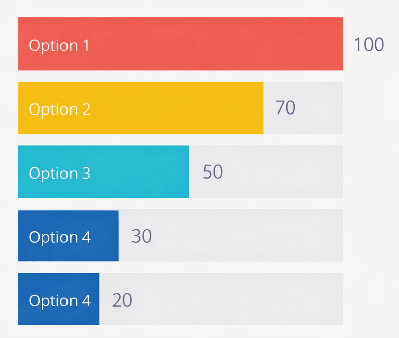The width and height of the screenshot is (399, 338).
Task: Click the number 50 on Option 3
Action: coord(212,172)
